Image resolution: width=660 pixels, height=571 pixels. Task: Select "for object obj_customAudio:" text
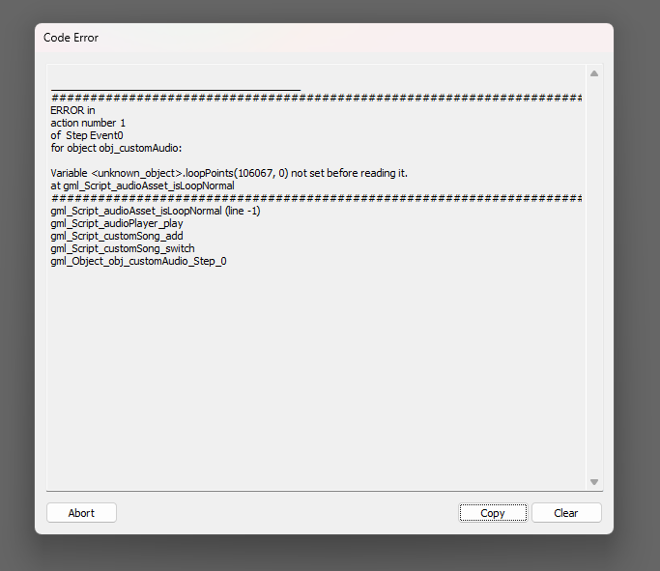pos(116,148)
